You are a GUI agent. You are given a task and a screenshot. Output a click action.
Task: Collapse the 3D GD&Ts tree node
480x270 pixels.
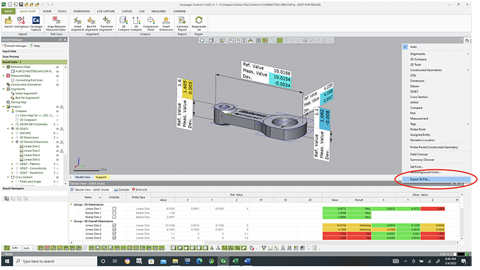[8, 129]
